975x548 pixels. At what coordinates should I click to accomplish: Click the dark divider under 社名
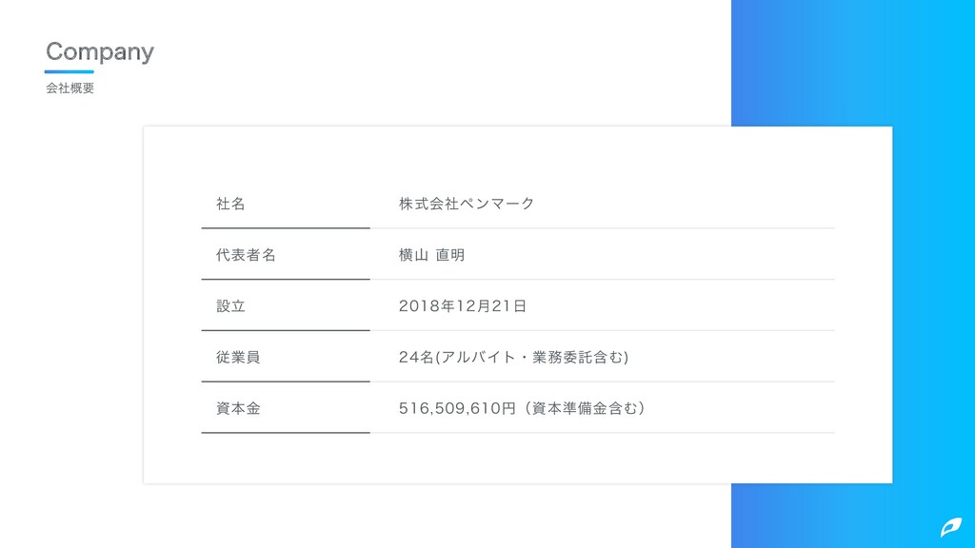point(286,228)
